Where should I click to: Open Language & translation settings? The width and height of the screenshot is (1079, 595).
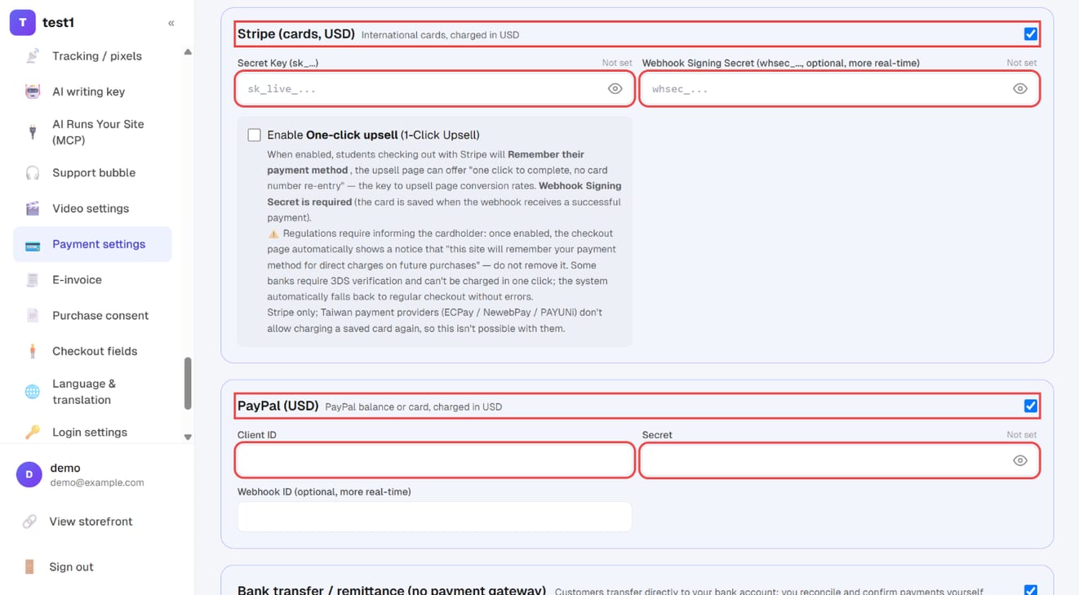click(x=92, y=392)
